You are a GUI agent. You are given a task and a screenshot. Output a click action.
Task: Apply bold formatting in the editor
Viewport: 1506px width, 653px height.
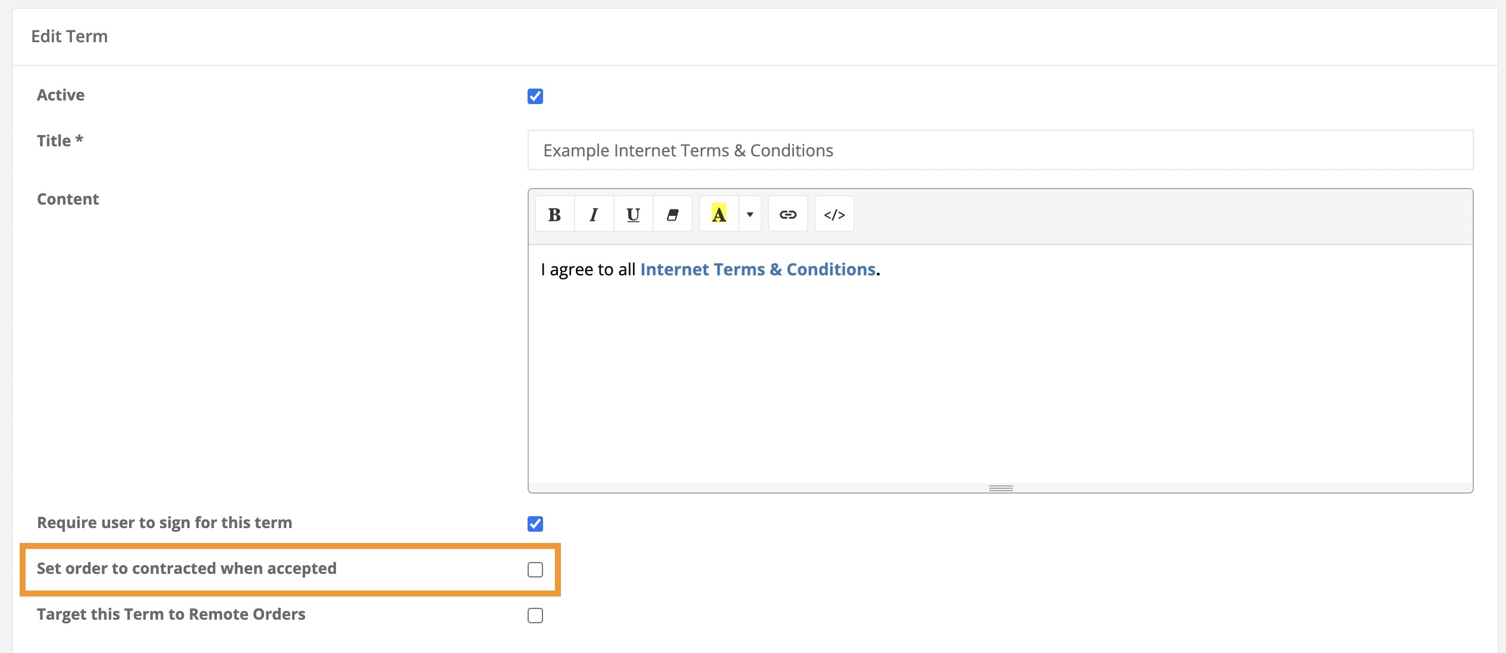[x=554, y=214]
